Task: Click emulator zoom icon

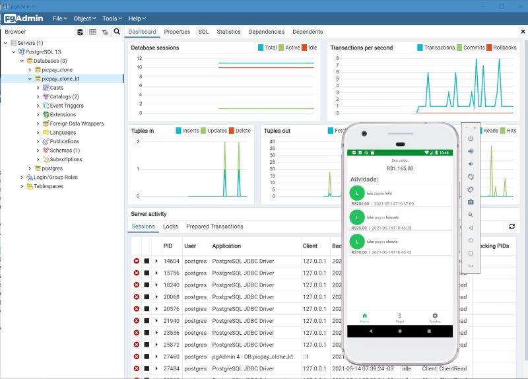Action: [471, 215]
